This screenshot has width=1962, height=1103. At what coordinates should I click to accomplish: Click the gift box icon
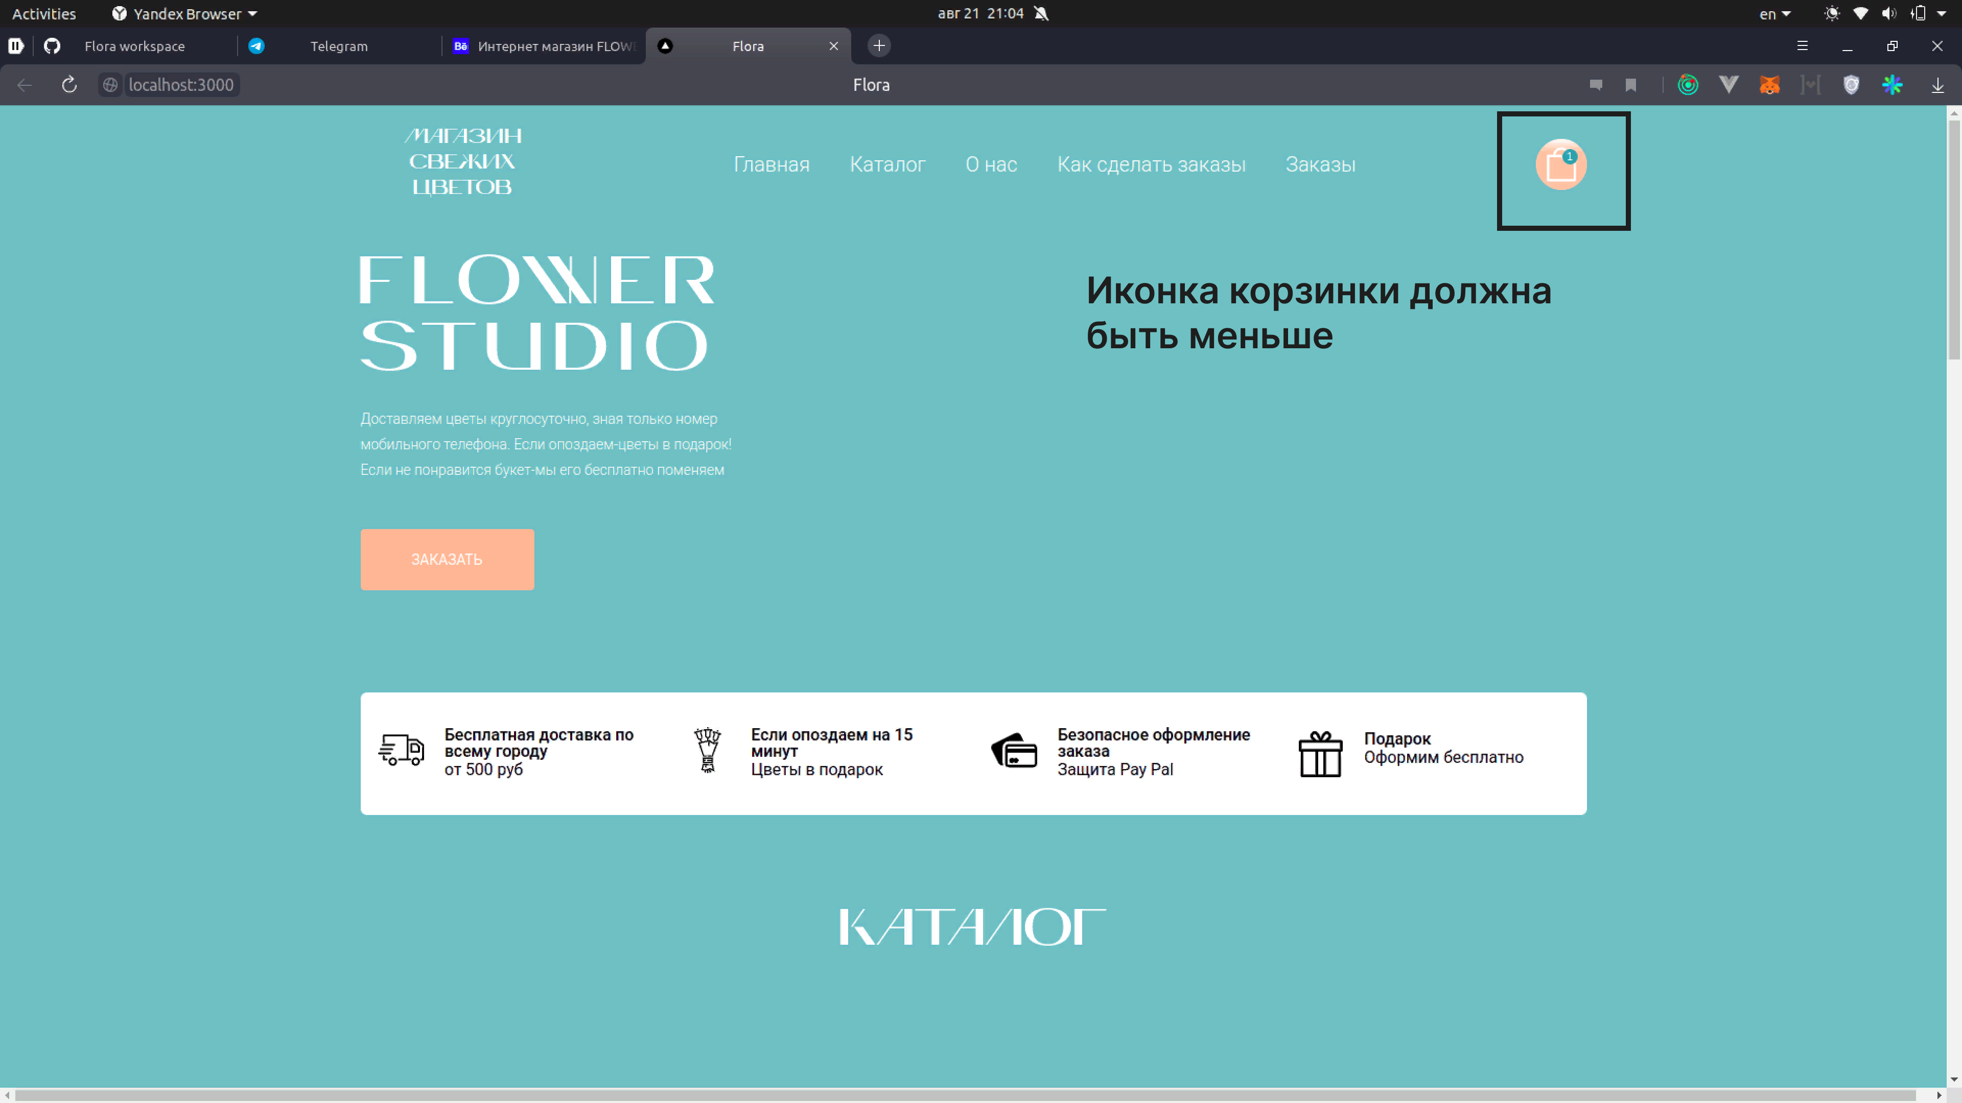pos(1320,754)
